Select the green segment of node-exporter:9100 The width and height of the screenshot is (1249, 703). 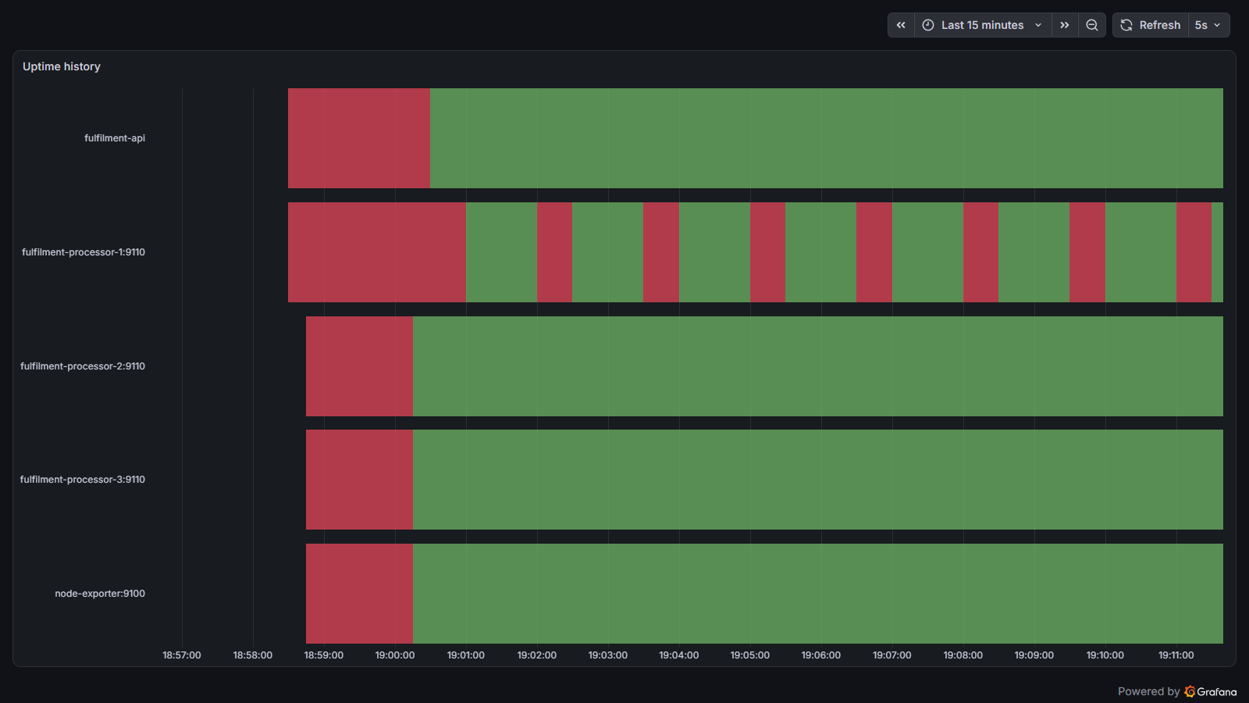(x=818, y=594)
